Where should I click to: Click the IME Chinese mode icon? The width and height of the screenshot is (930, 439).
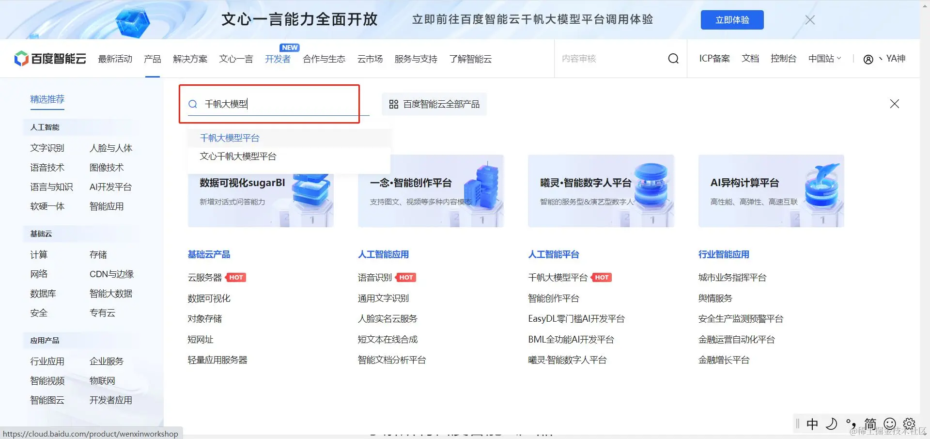tap(812, 424)
